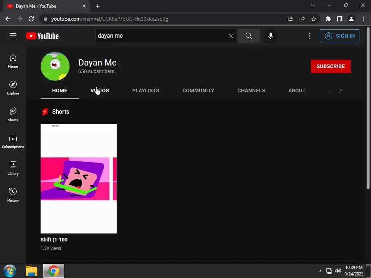
Task: Start voice search with microphone
Action: (270, 36)
